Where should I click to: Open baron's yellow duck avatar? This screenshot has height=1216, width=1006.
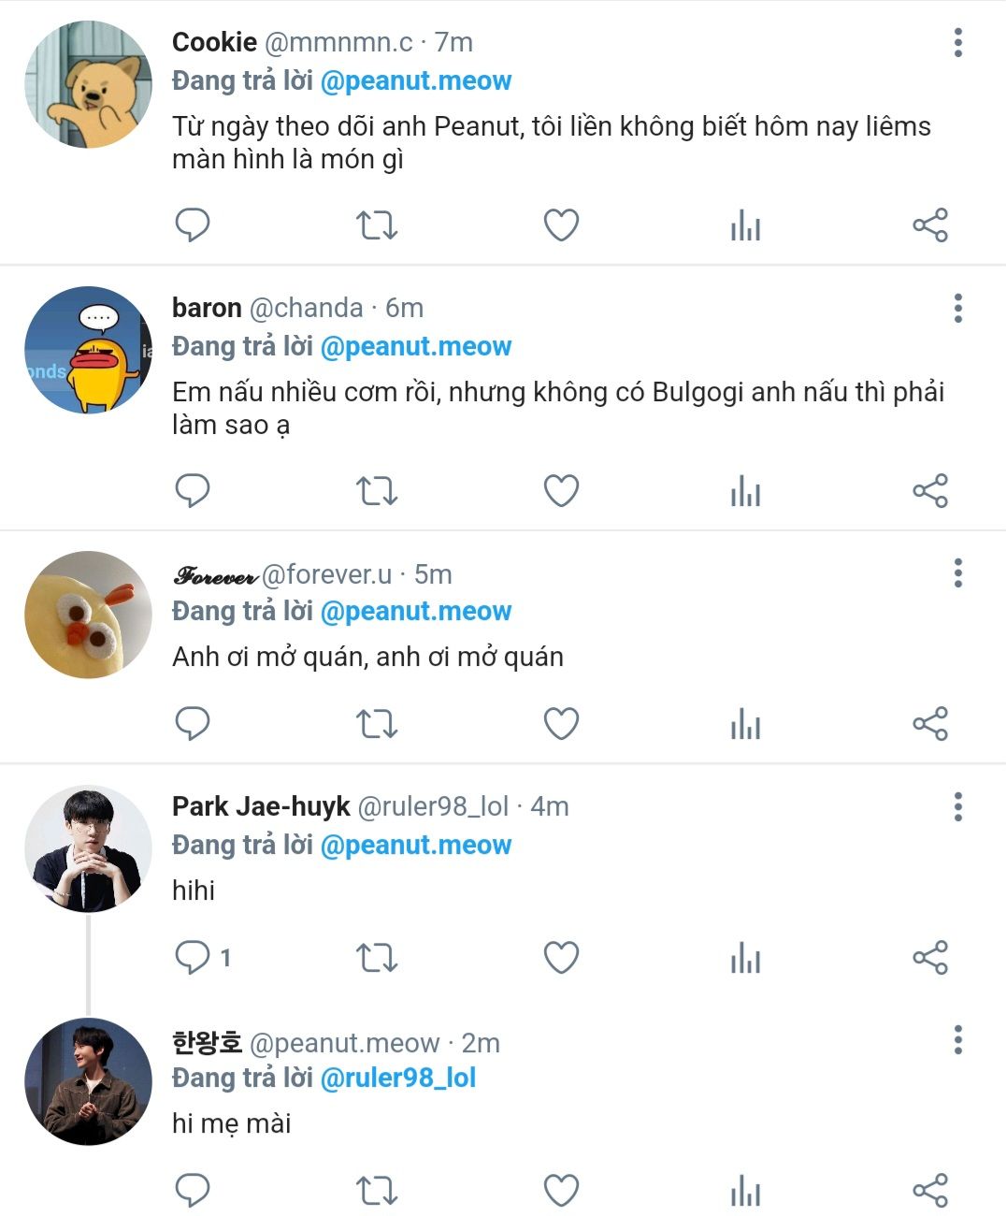coord(88,350)
